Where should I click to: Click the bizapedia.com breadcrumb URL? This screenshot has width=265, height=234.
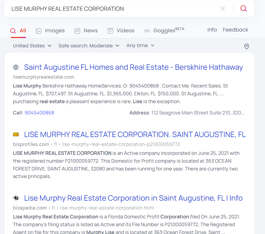83,208
